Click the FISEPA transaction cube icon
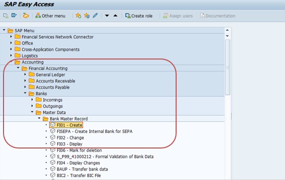 point(53,131)
